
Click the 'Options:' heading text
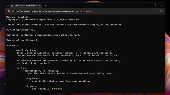(22, 68)
